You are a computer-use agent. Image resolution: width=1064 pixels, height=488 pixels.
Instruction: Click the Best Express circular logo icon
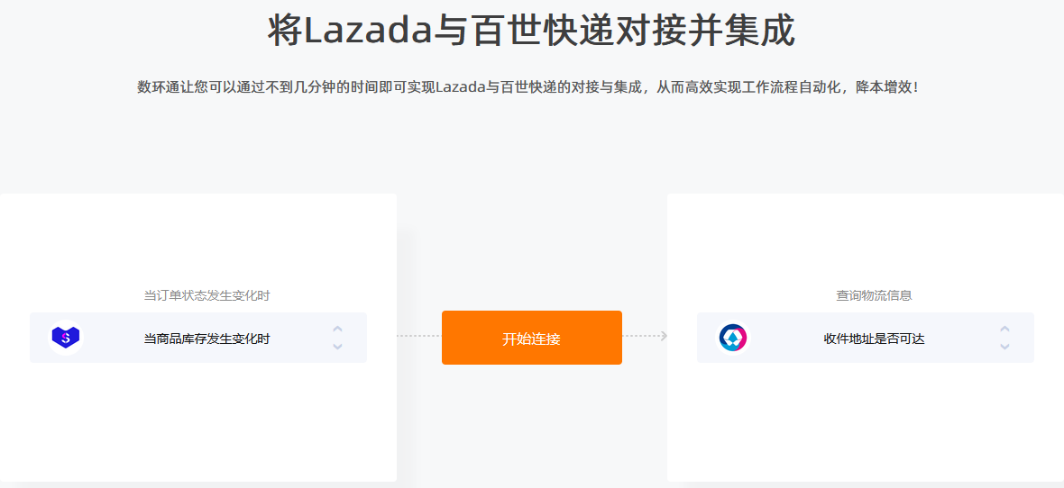(733, 338)
